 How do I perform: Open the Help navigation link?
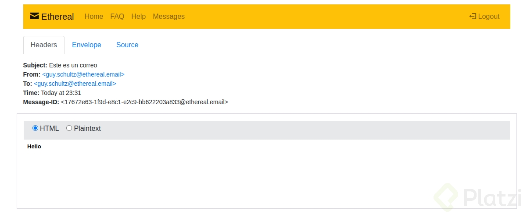pos(138,16)
